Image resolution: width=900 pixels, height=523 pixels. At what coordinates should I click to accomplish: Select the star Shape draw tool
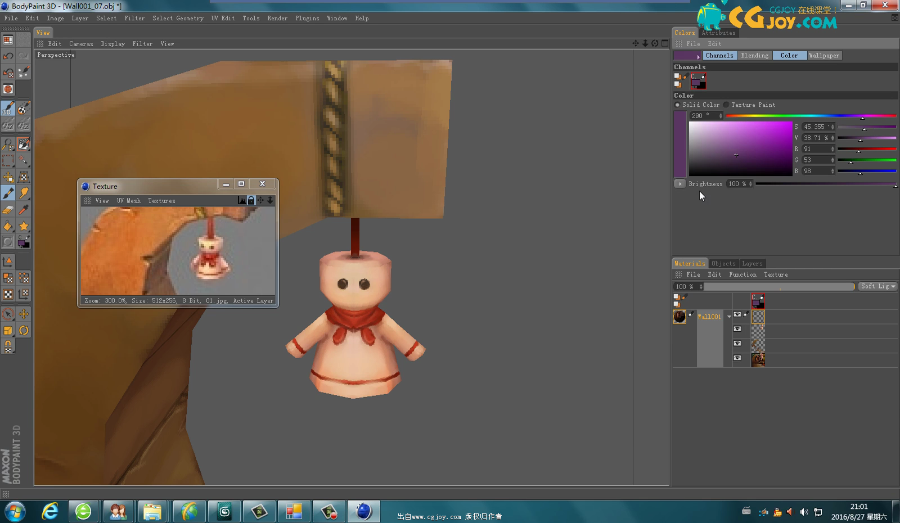(24, 226)
